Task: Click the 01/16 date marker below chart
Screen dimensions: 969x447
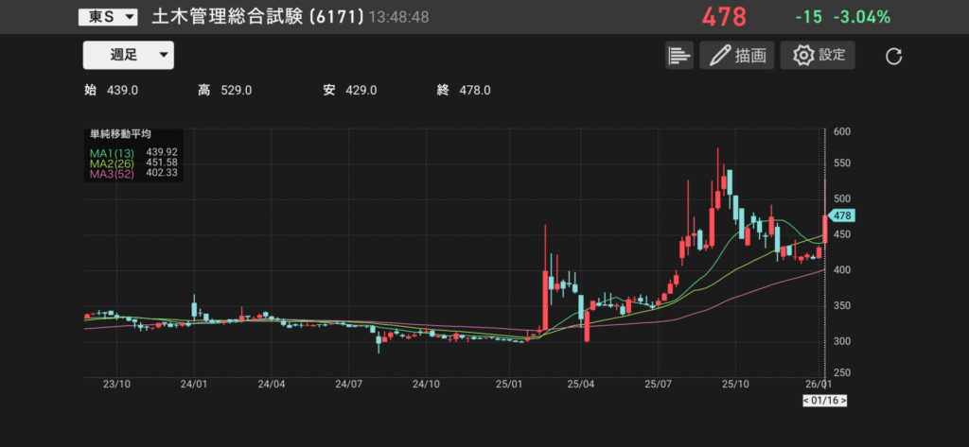Action: pos(823,401)
